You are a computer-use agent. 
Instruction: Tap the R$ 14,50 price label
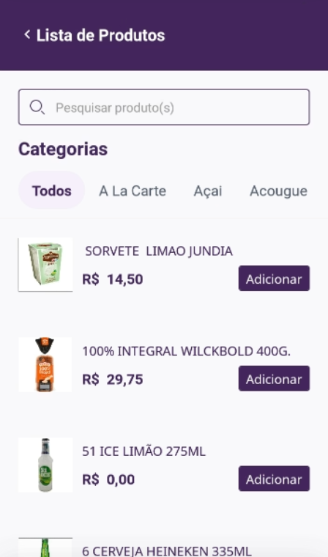(x=113, y=279)
